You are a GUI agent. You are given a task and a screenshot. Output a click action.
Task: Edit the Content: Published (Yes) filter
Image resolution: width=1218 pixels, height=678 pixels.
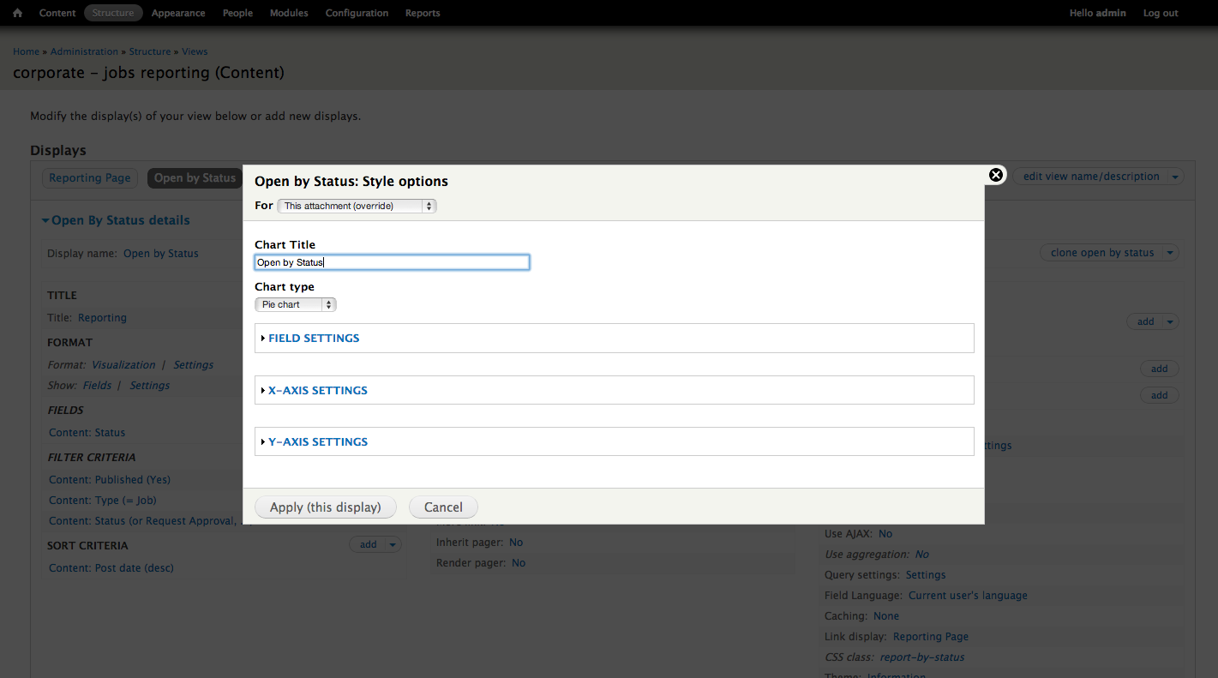(110, 480)
